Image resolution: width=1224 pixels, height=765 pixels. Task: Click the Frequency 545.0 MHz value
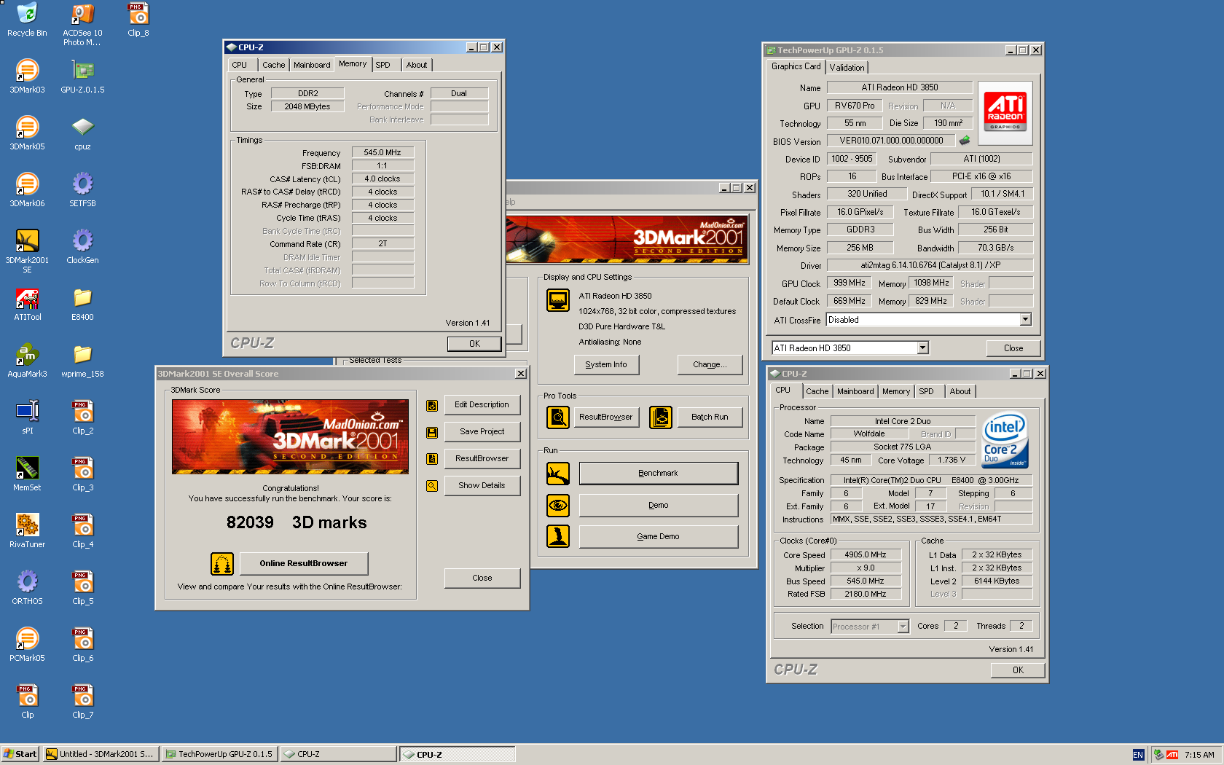point(382,152)
